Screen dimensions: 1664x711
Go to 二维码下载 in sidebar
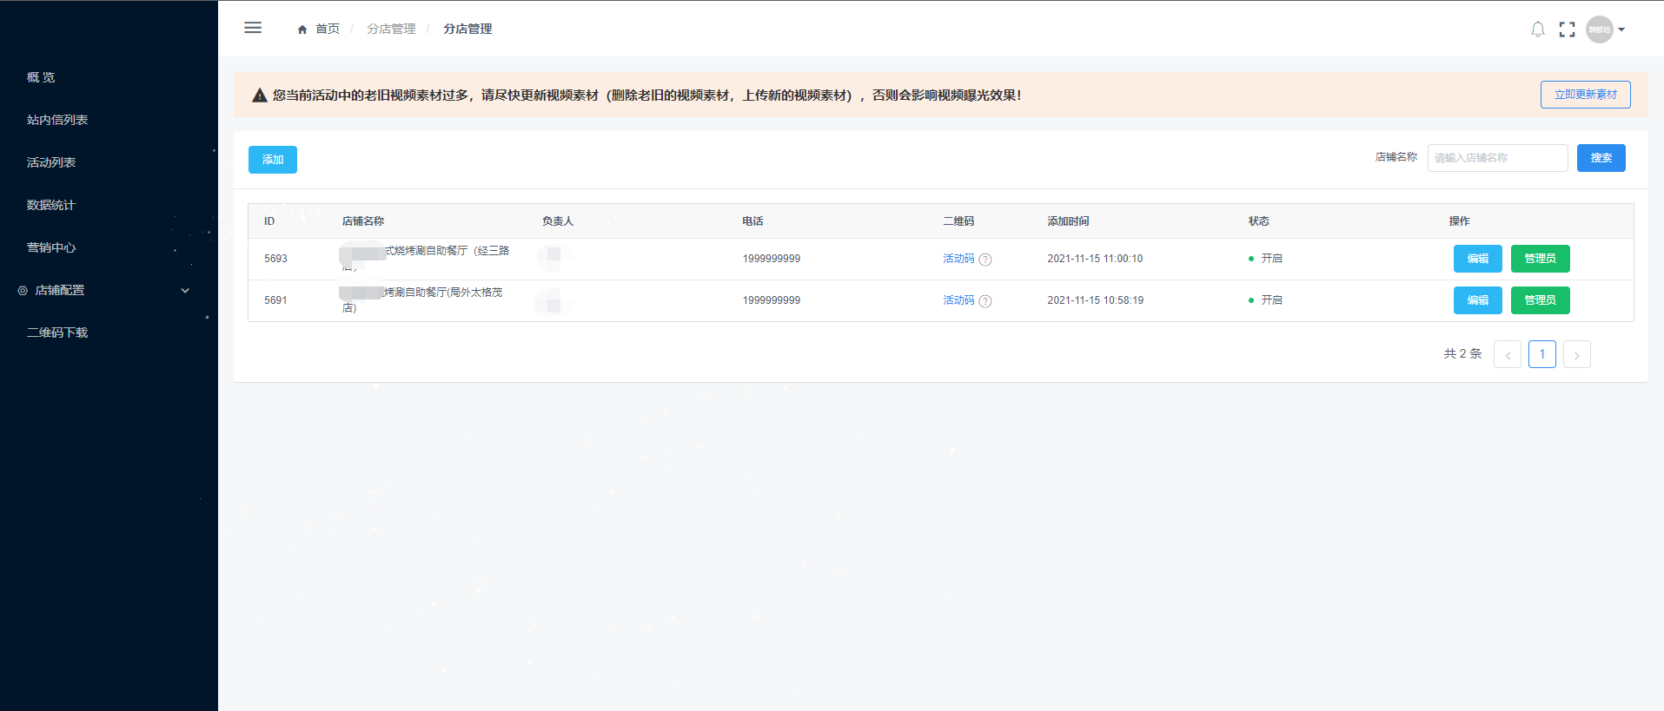57,332
